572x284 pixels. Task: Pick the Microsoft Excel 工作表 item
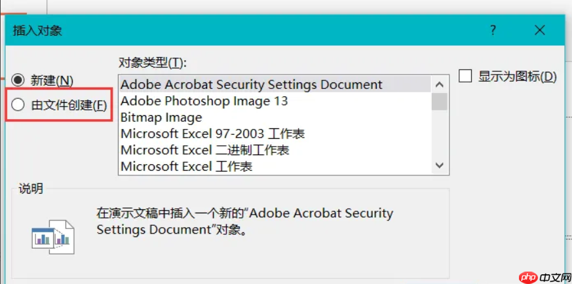pos(187,166)
